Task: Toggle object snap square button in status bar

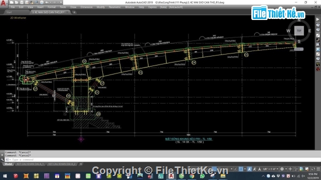Action: point(241,169)
